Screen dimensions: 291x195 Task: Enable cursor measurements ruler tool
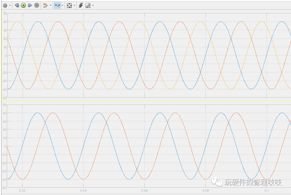pyautogui.click(x=88, y=5)
